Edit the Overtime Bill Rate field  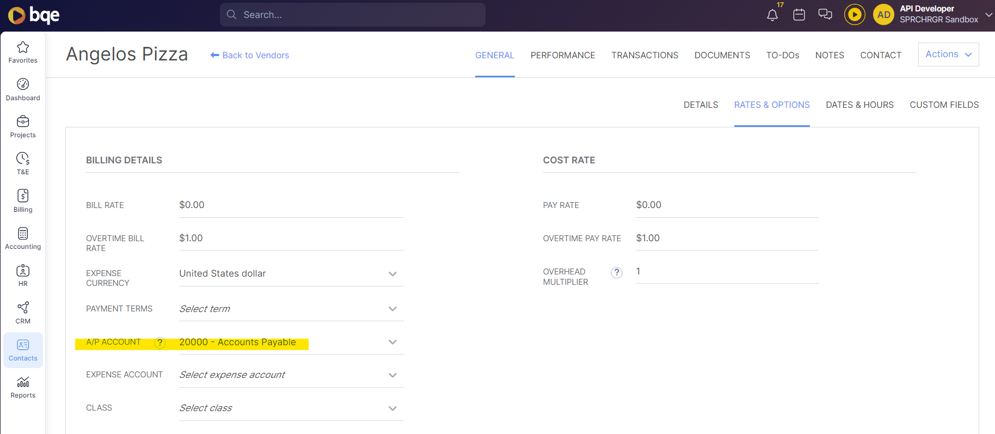[291, 239]
